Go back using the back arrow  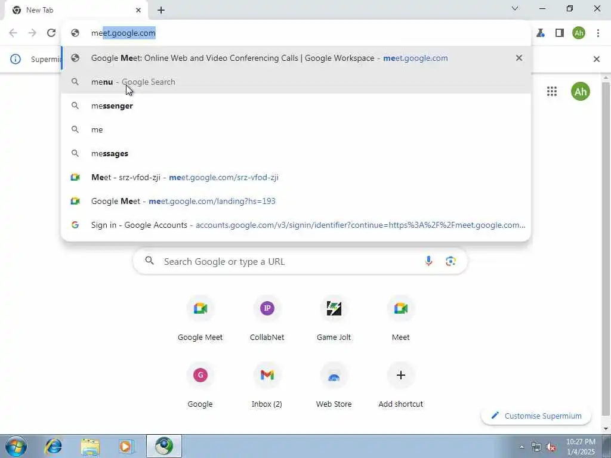(13, 33)
